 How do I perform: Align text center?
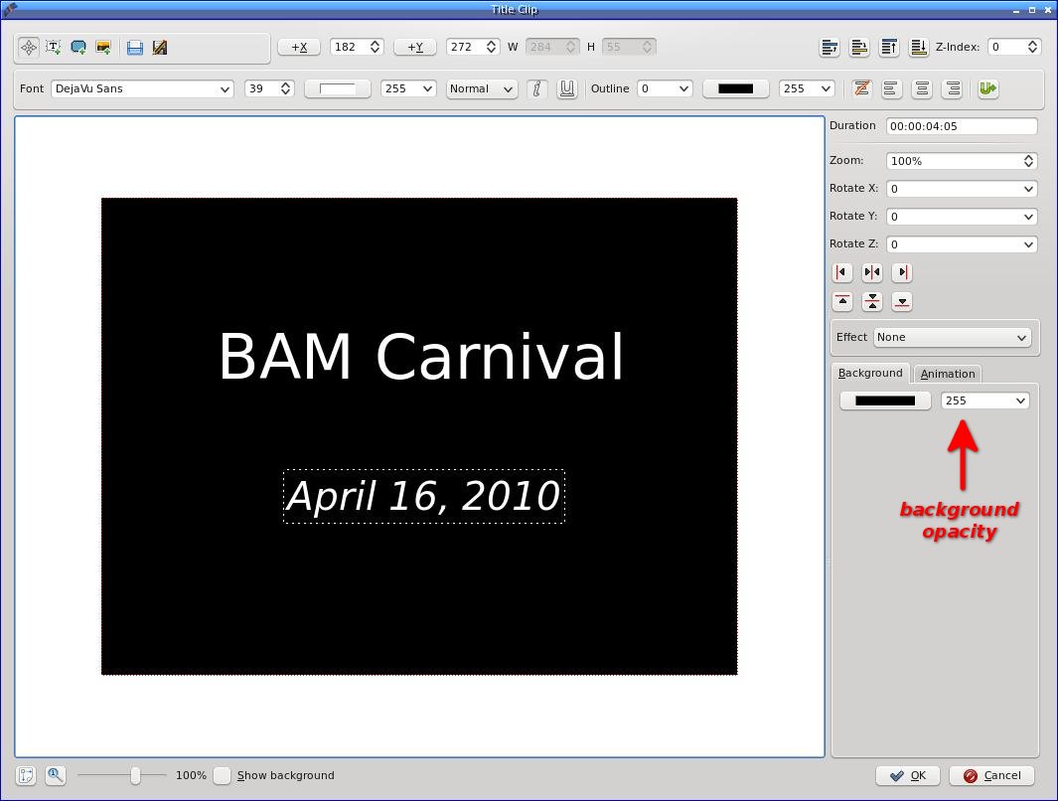point(922,88)
